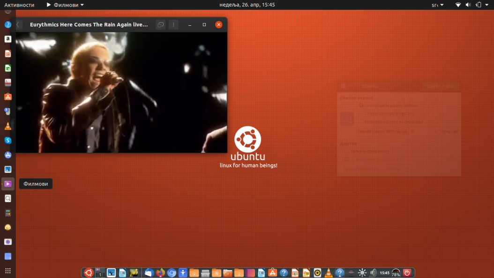Open the calendar from the top clock
This screenshot has width=494, height=278.
[x=247, y=5]
